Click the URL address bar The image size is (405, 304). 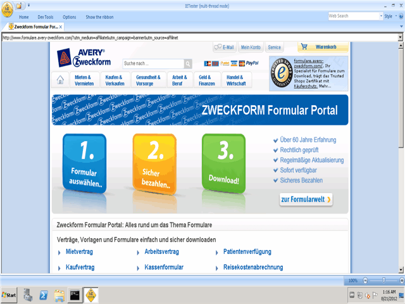[199, 38]
